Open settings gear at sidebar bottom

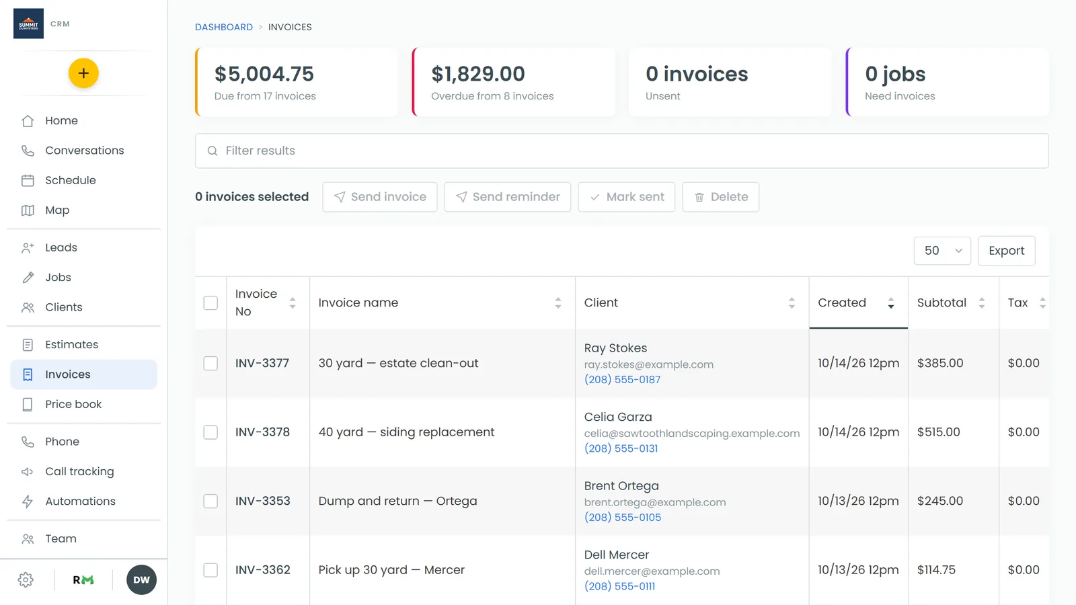(x=26, y=580)
